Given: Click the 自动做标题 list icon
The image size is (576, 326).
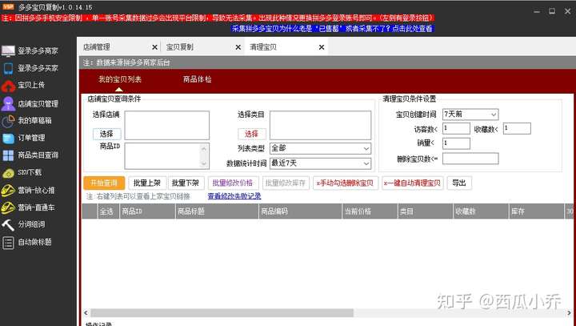Looking at the screenshot, I should coord(8,243).
